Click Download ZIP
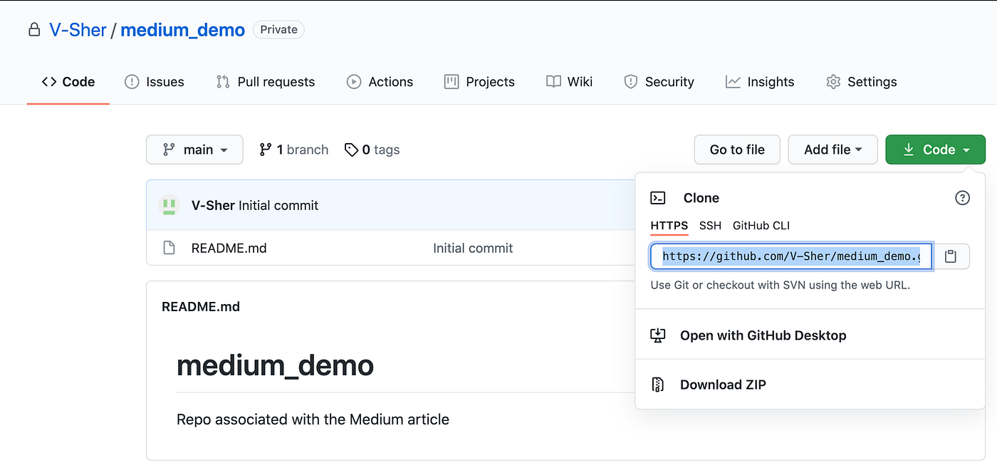Viewport: 997px width, 470px height. coord(723,385)
